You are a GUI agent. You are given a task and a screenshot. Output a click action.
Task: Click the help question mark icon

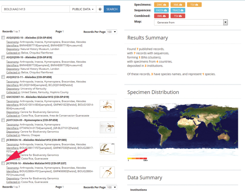(100, 9)
